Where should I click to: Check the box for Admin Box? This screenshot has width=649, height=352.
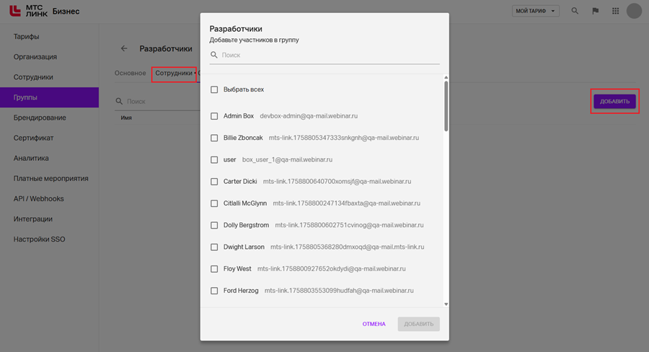[x=214, y=115]
